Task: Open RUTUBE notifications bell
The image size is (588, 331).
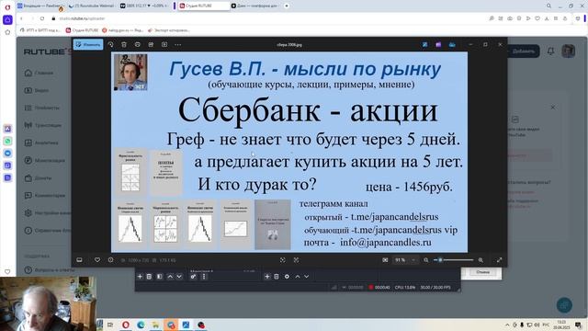Action: coord(550,51)
